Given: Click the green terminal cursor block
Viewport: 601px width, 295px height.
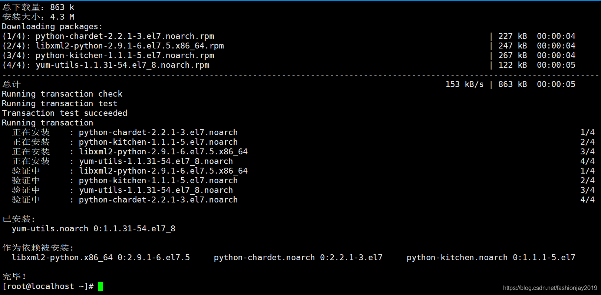Looking at the screenshot, I should 100,286.
